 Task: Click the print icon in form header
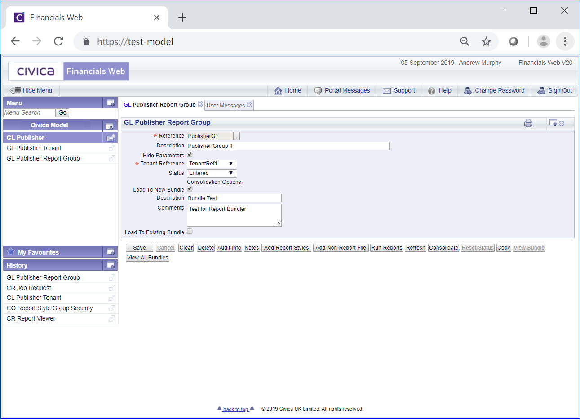point(528,123)
